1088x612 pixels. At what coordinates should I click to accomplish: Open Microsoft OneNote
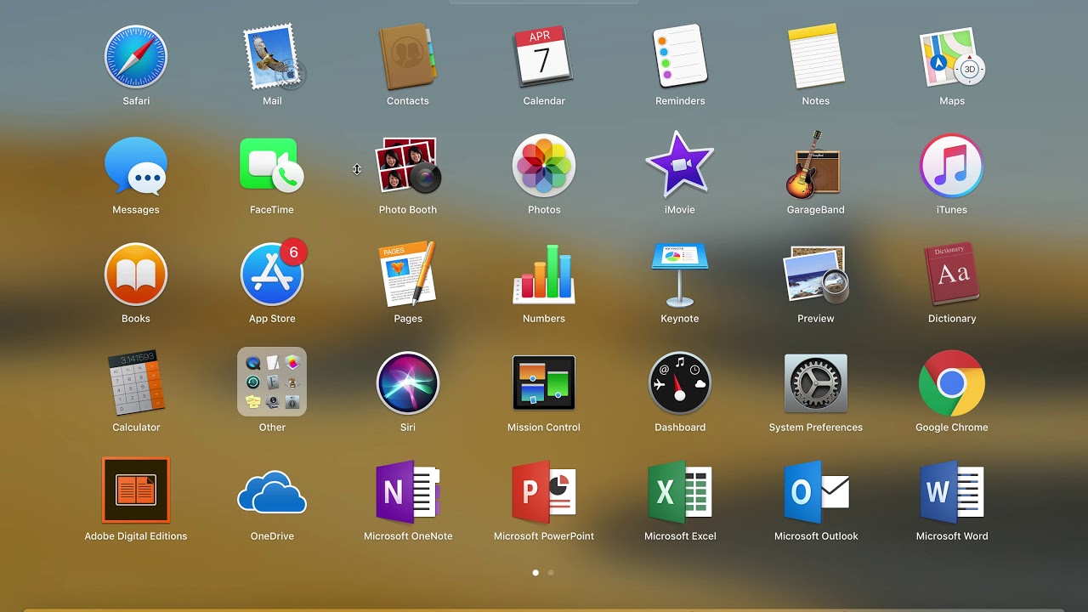point(408,492)
